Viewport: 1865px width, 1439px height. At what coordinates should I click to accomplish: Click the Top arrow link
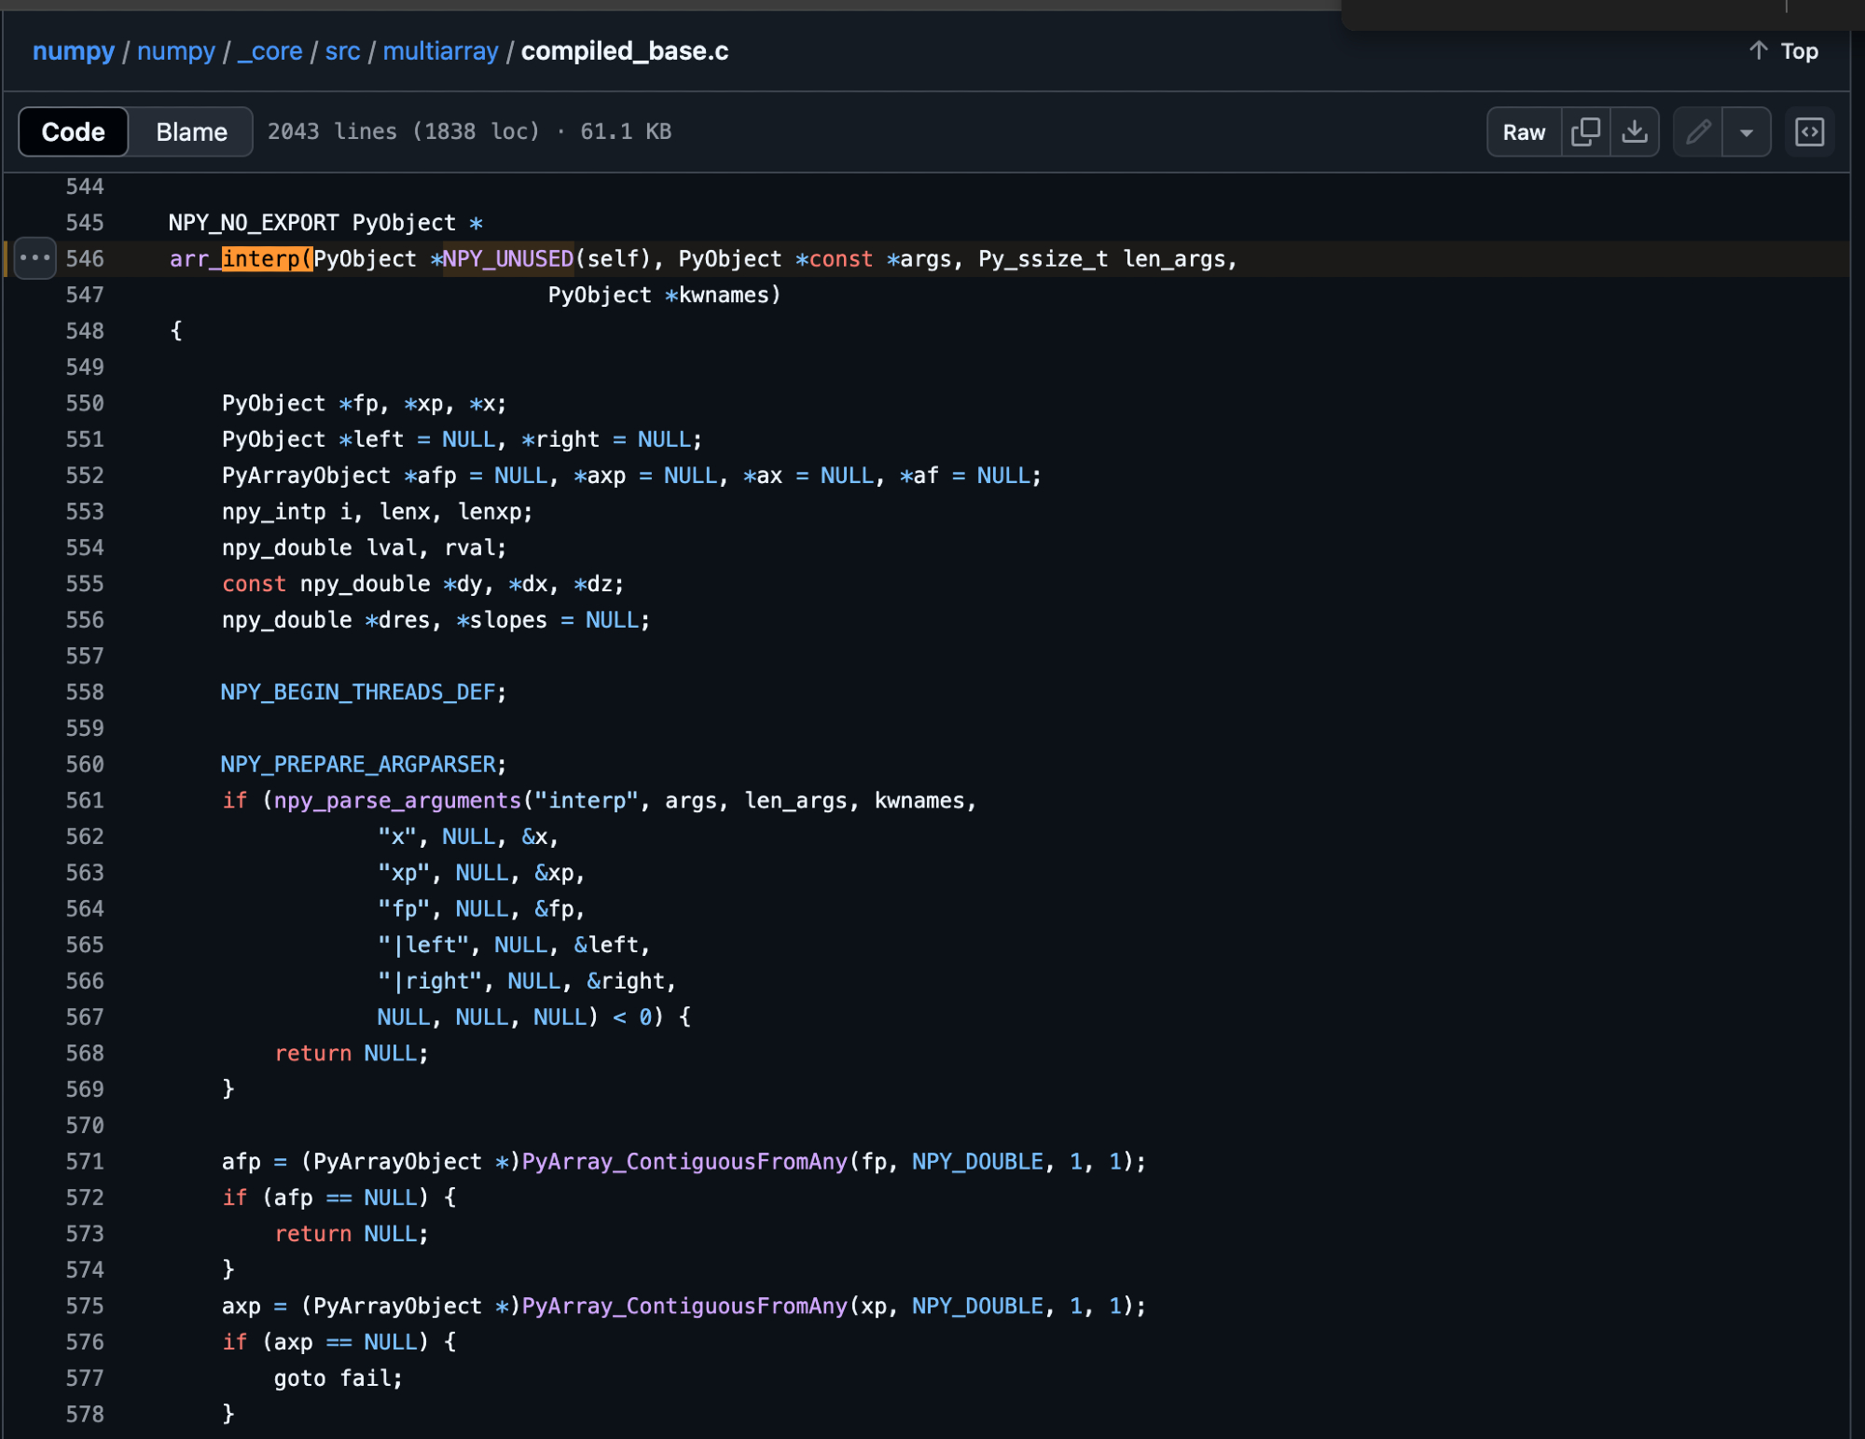[x=1784, y=51]
